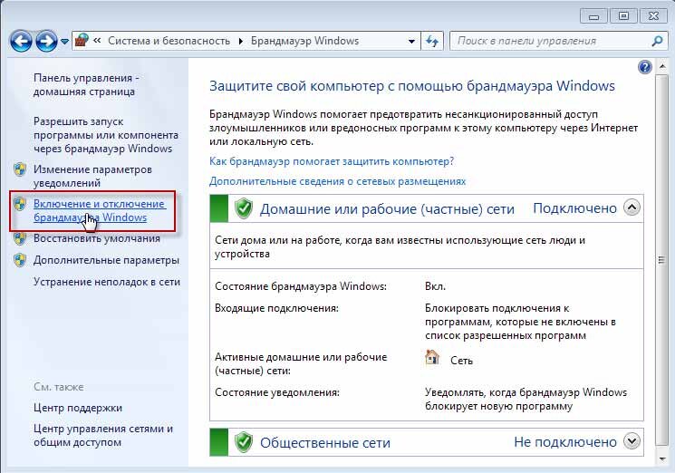Close the firewall window
Screen dimensions: 675x473
pyautogui.click(x=653, y=17)
